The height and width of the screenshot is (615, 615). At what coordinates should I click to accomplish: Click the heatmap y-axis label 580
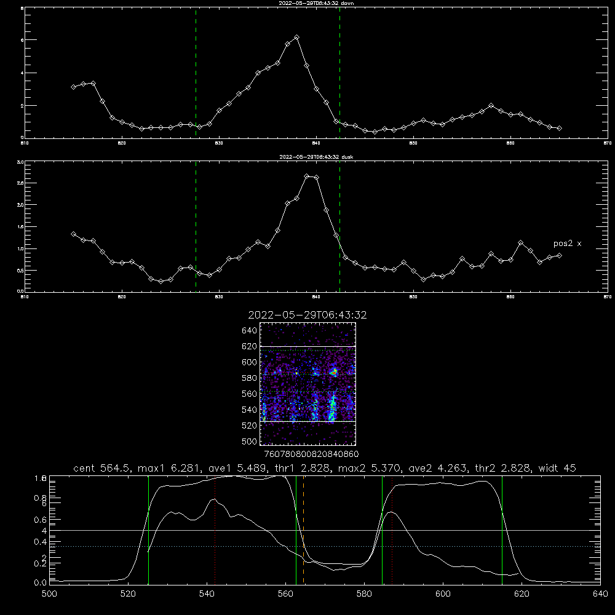click(250, 378)
